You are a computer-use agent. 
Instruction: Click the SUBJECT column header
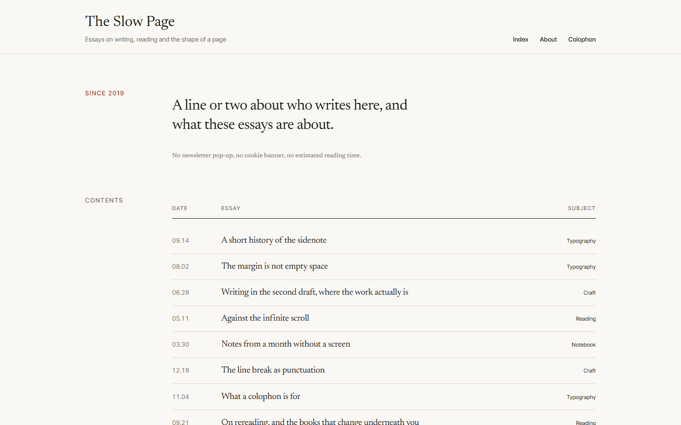[x=582, y=208]
